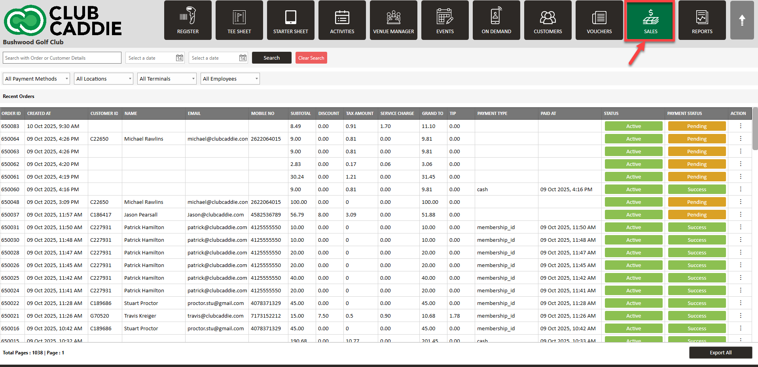
Task: Expand the All Locations dropdown
Action: pyautogui.click(x=104, y=79)
